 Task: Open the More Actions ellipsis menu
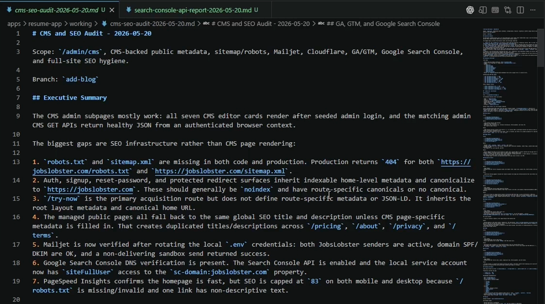point(533,10)
